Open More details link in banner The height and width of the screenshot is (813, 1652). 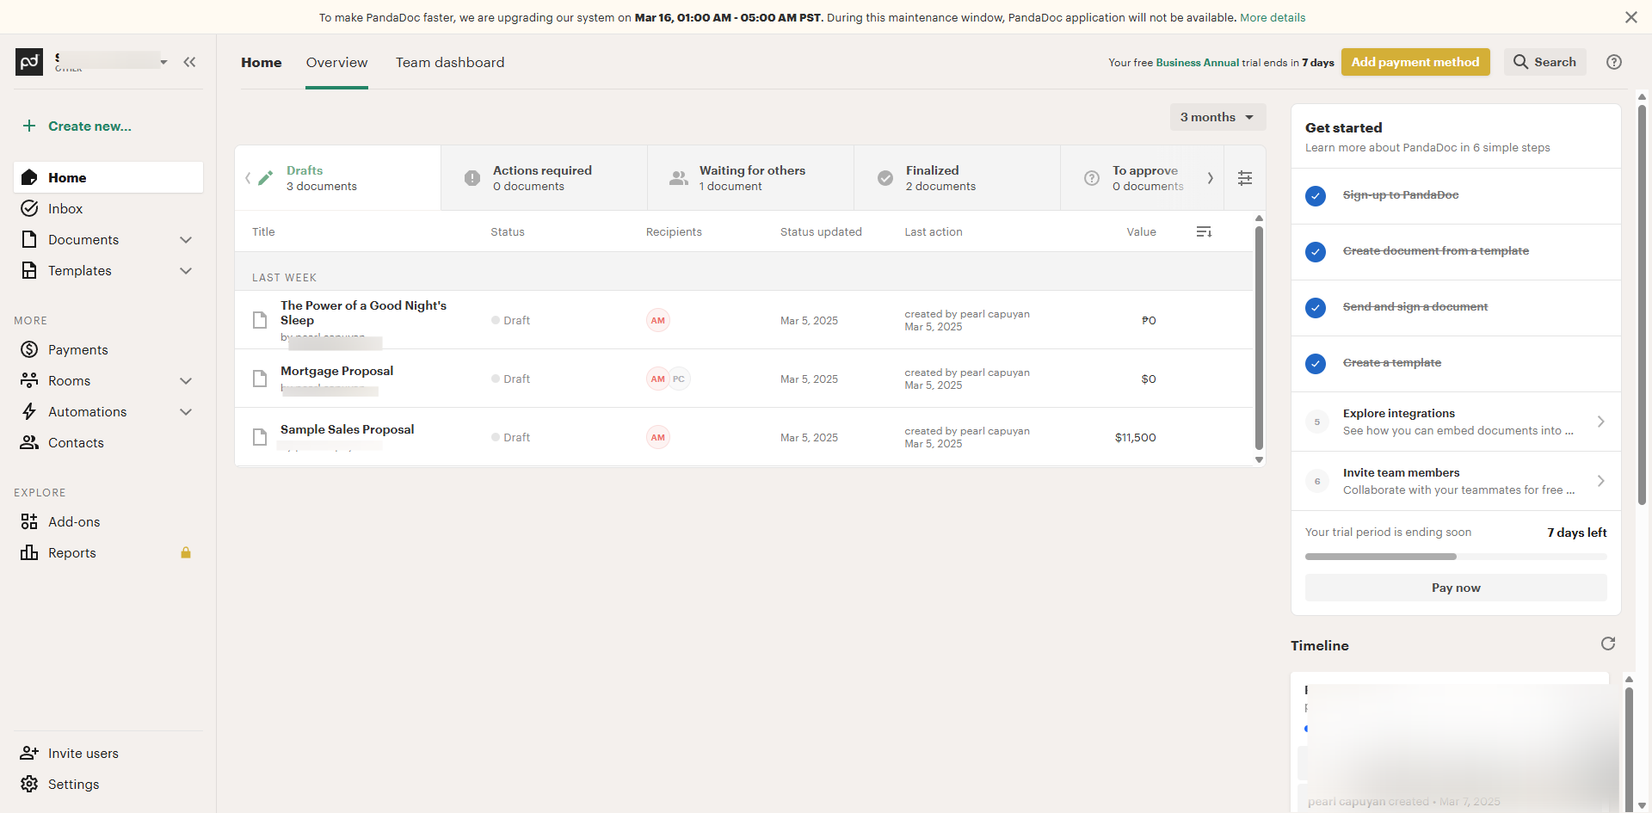[1273, 17]
